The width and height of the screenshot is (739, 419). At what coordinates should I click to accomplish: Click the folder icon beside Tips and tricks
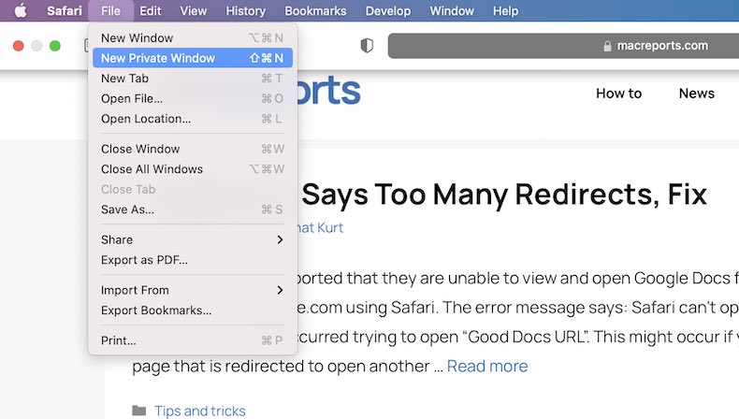click(139, 411)
